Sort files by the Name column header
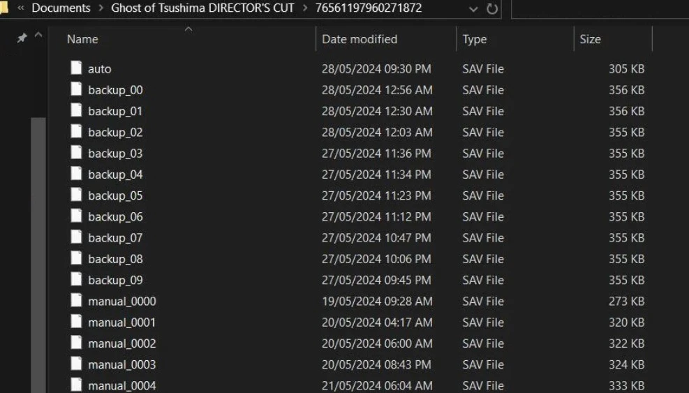Viewport: 689px width, 393px height. (82, 39)
